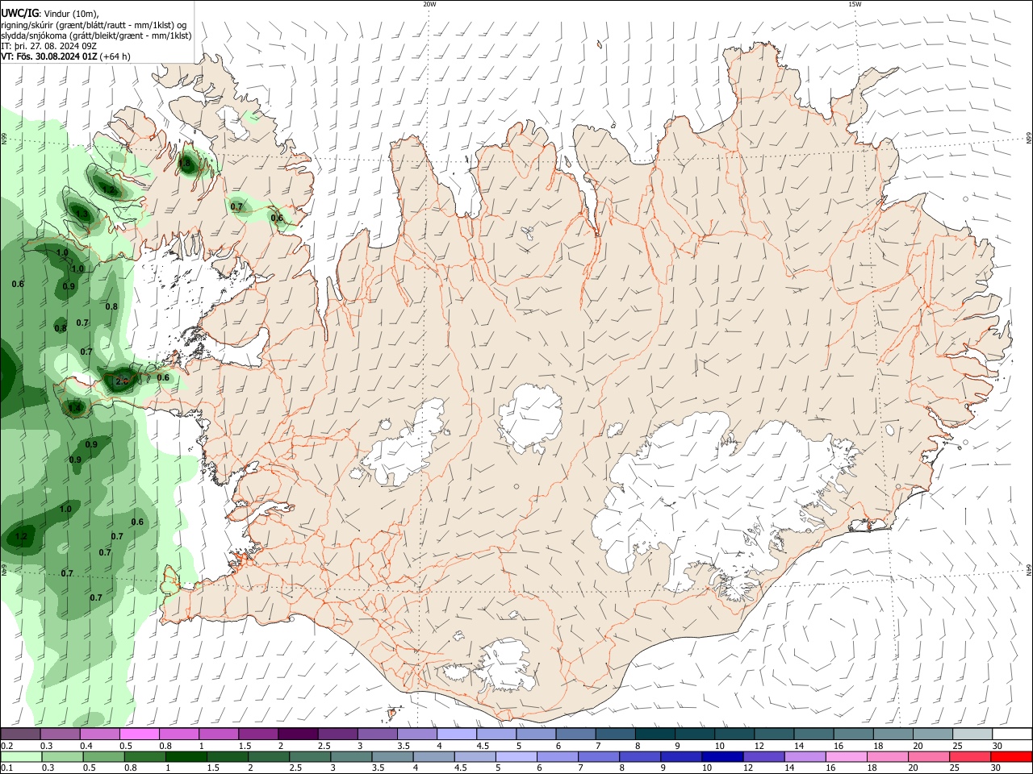Click the pale grey 25–30 snow legend swatch
1033x774 pixels.
(972, 734)
